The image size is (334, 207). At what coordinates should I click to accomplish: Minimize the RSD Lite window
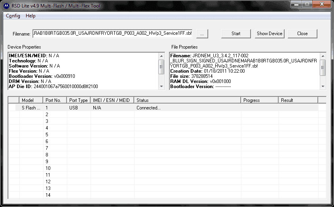(296, 4)
